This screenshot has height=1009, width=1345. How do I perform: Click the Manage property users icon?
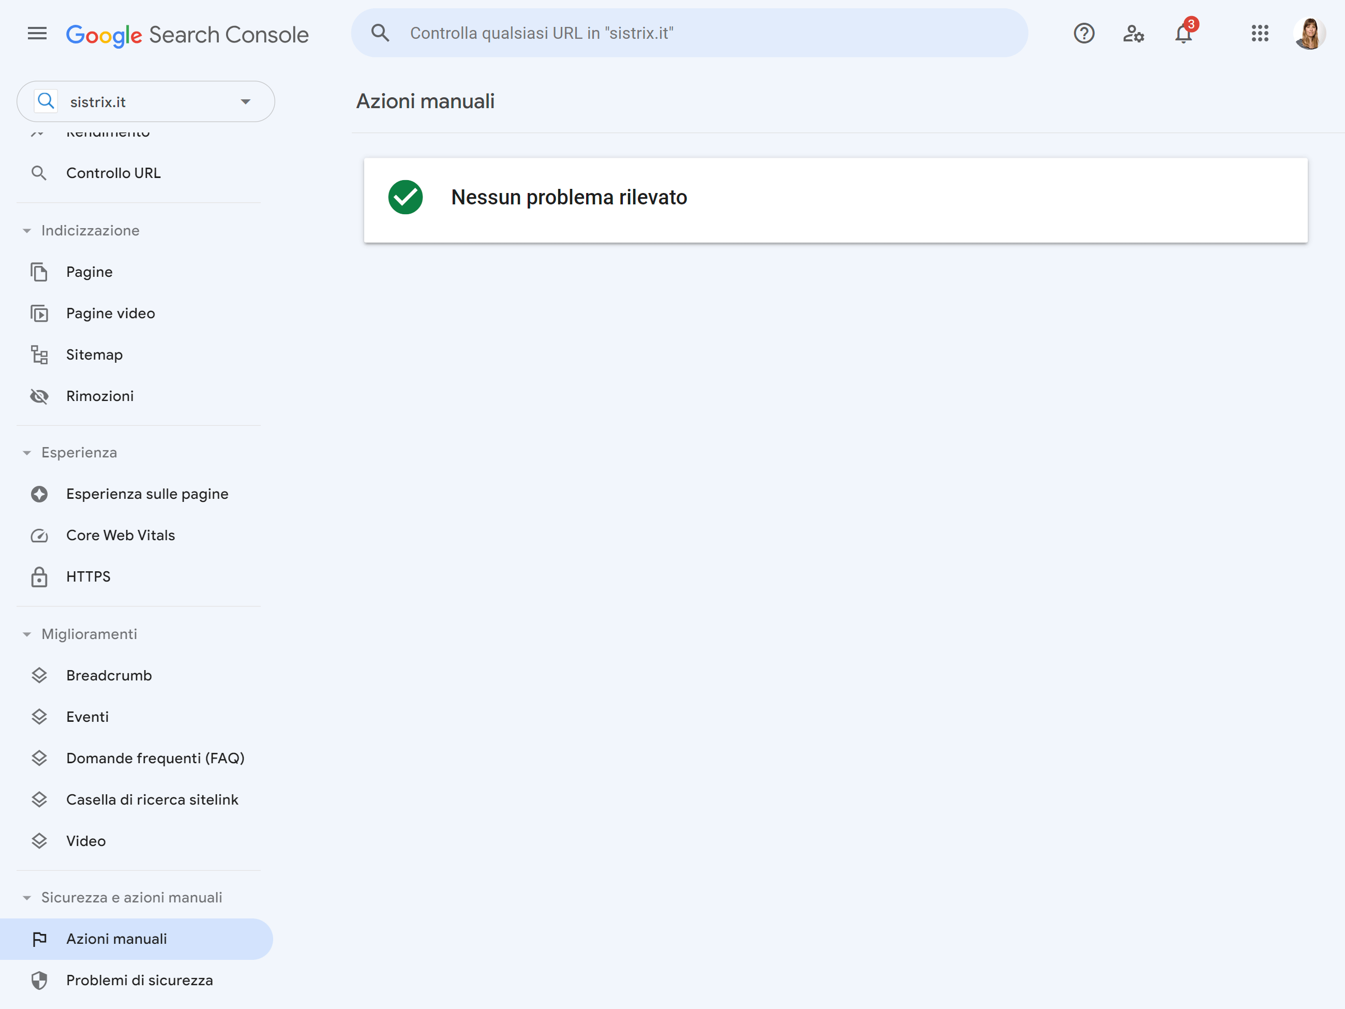pyautogui.click(x=1133, y=33)
